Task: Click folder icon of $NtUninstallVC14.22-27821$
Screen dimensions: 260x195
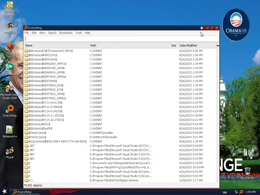Action: [x=26, y=120]
